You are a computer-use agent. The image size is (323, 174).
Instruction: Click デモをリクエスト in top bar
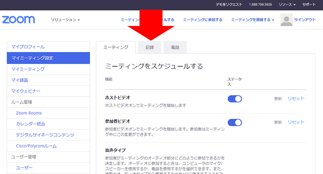tap(229, 4)
